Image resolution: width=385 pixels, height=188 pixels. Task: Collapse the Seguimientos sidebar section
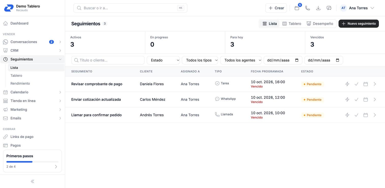tap(60, 59)
